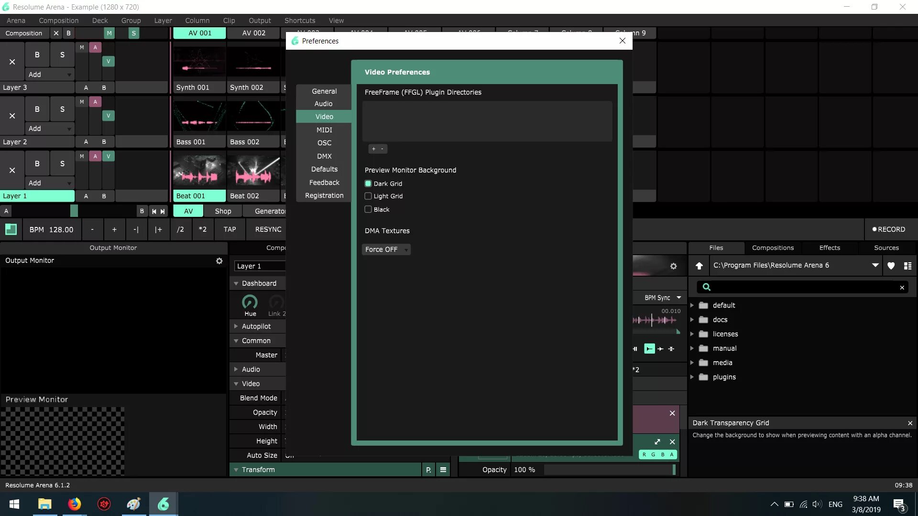This screenshot has width=918, height=516.
Task: Select Black preview background
Action: pyautogui.click(x=368, y=209)
